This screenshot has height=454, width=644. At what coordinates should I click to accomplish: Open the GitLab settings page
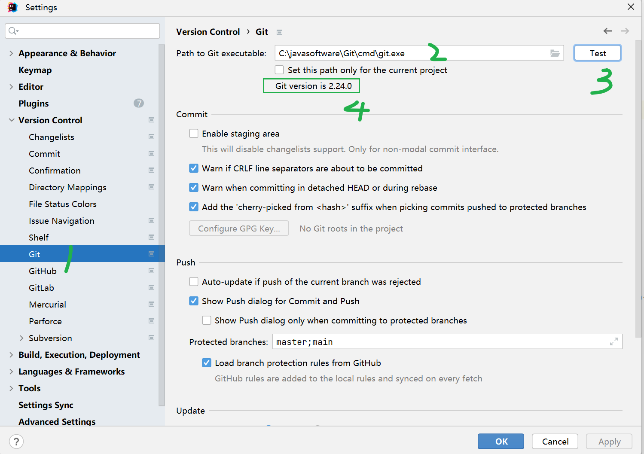click(x=41, y=288)
